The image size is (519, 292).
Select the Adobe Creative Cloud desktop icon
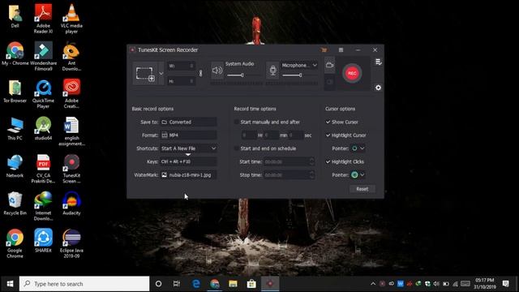71,94
